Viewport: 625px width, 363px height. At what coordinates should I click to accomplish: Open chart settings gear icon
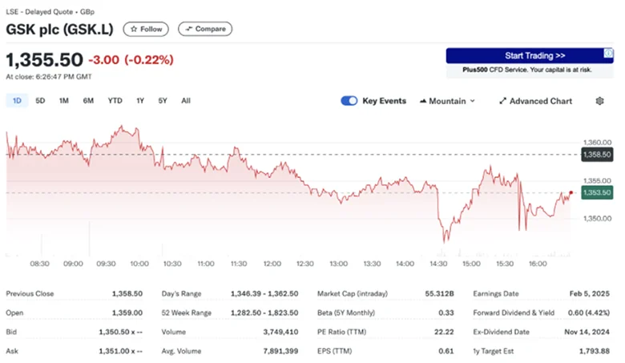(x=599, y=101)
